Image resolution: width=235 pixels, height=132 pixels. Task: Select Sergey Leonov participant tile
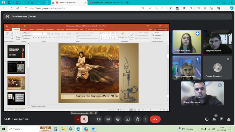coord(218,42)
